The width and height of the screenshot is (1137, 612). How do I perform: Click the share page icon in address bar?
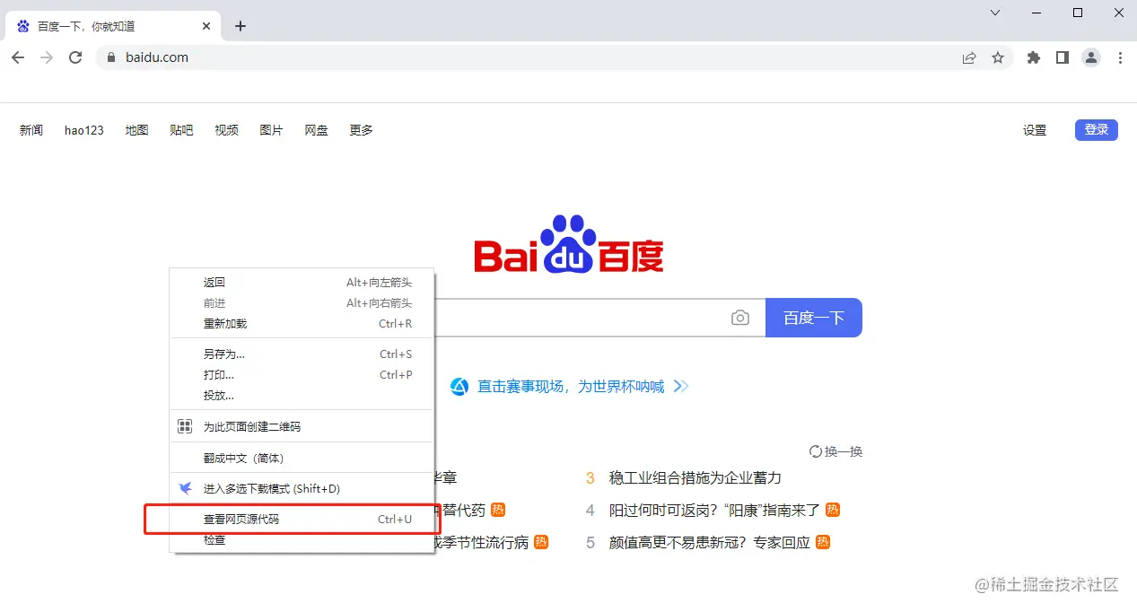(x=969, y=57)
